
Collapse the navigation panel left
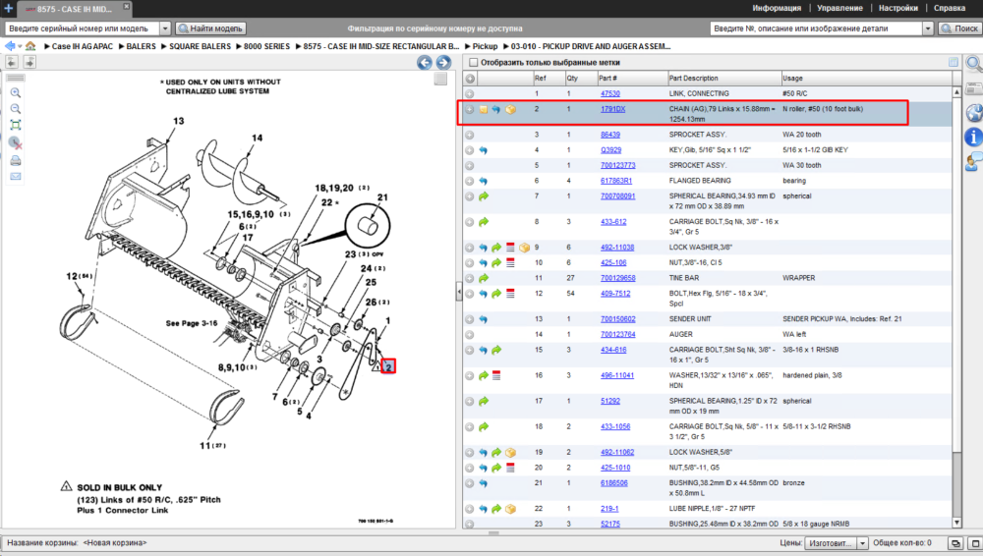click(12, 62)
